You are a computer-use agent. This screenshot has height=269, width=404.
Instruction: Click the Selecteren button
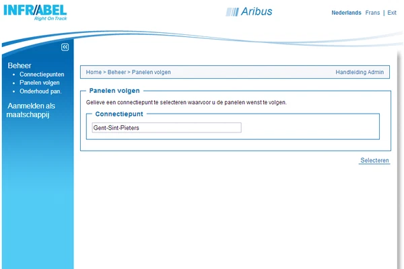point(374,160)
